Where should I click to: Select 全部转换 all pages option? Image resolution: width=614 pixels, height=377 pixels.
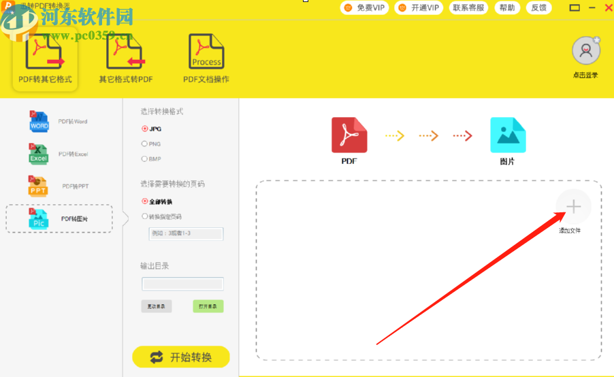coord(157,201)
